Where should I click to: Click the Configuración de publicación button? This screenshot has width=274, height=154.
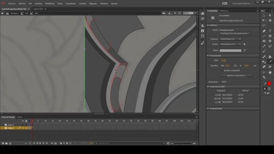click(235, 33)
